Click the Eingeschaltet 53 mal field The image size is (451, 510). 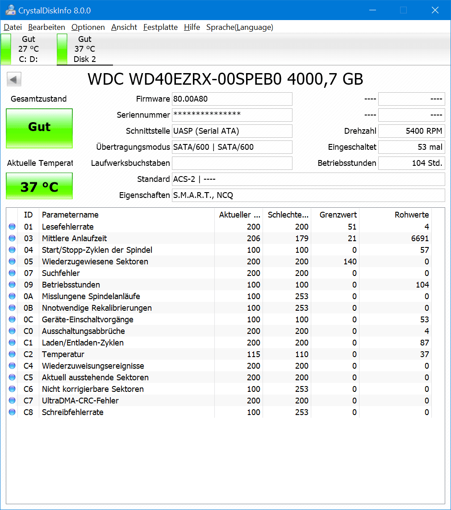pos(412,147)
